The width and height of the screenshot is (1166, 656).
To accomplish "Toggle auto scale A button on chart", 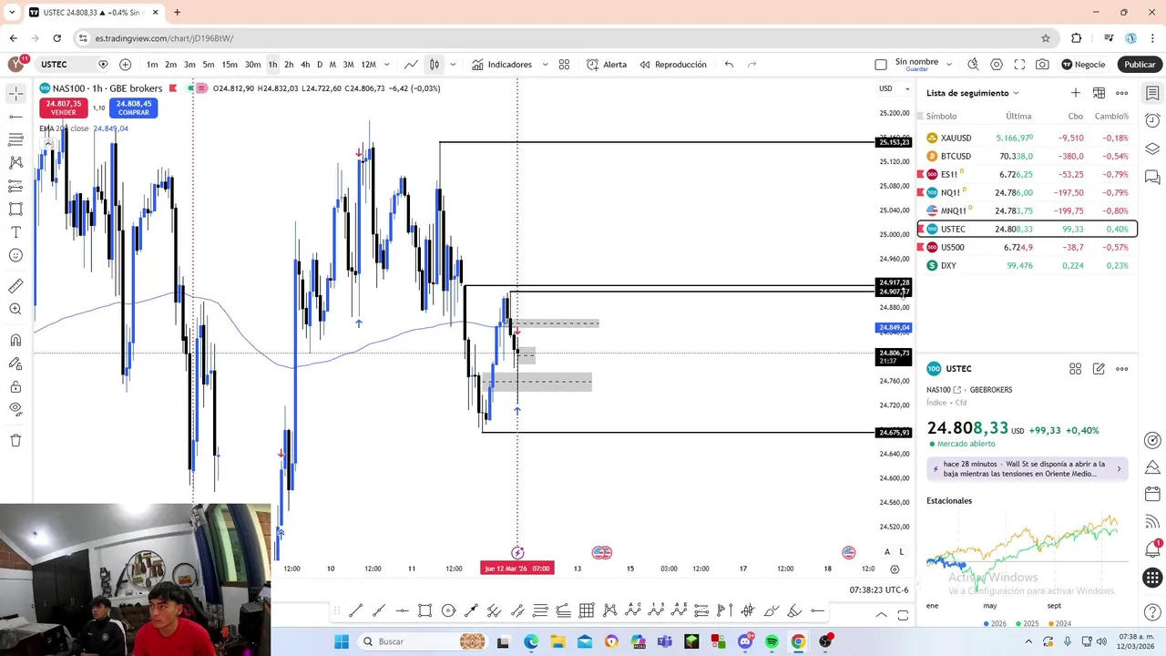I will [x=887, y=552].
